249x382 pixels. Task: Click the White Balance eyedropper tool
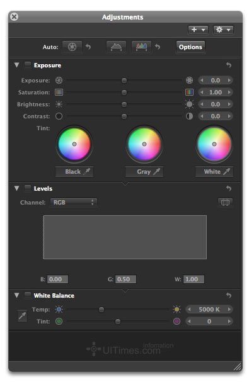(23, 316)
